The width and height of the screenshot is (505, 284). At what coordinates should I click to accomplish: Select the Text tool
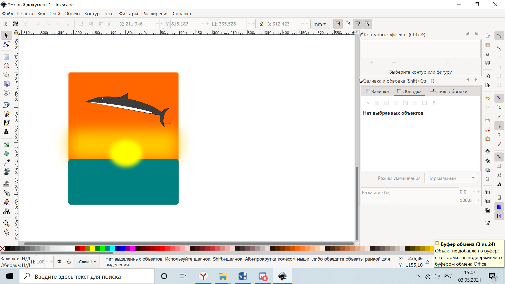7,132
